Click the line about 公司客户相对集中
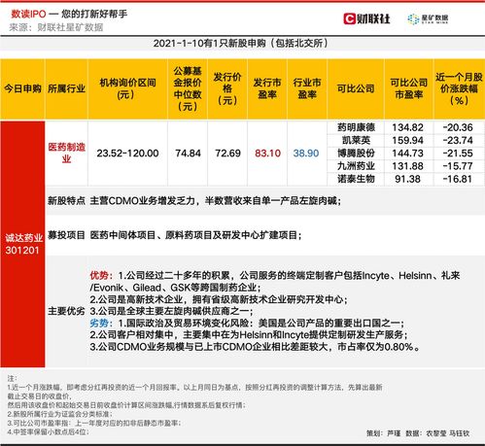 [x=249, y=335]
